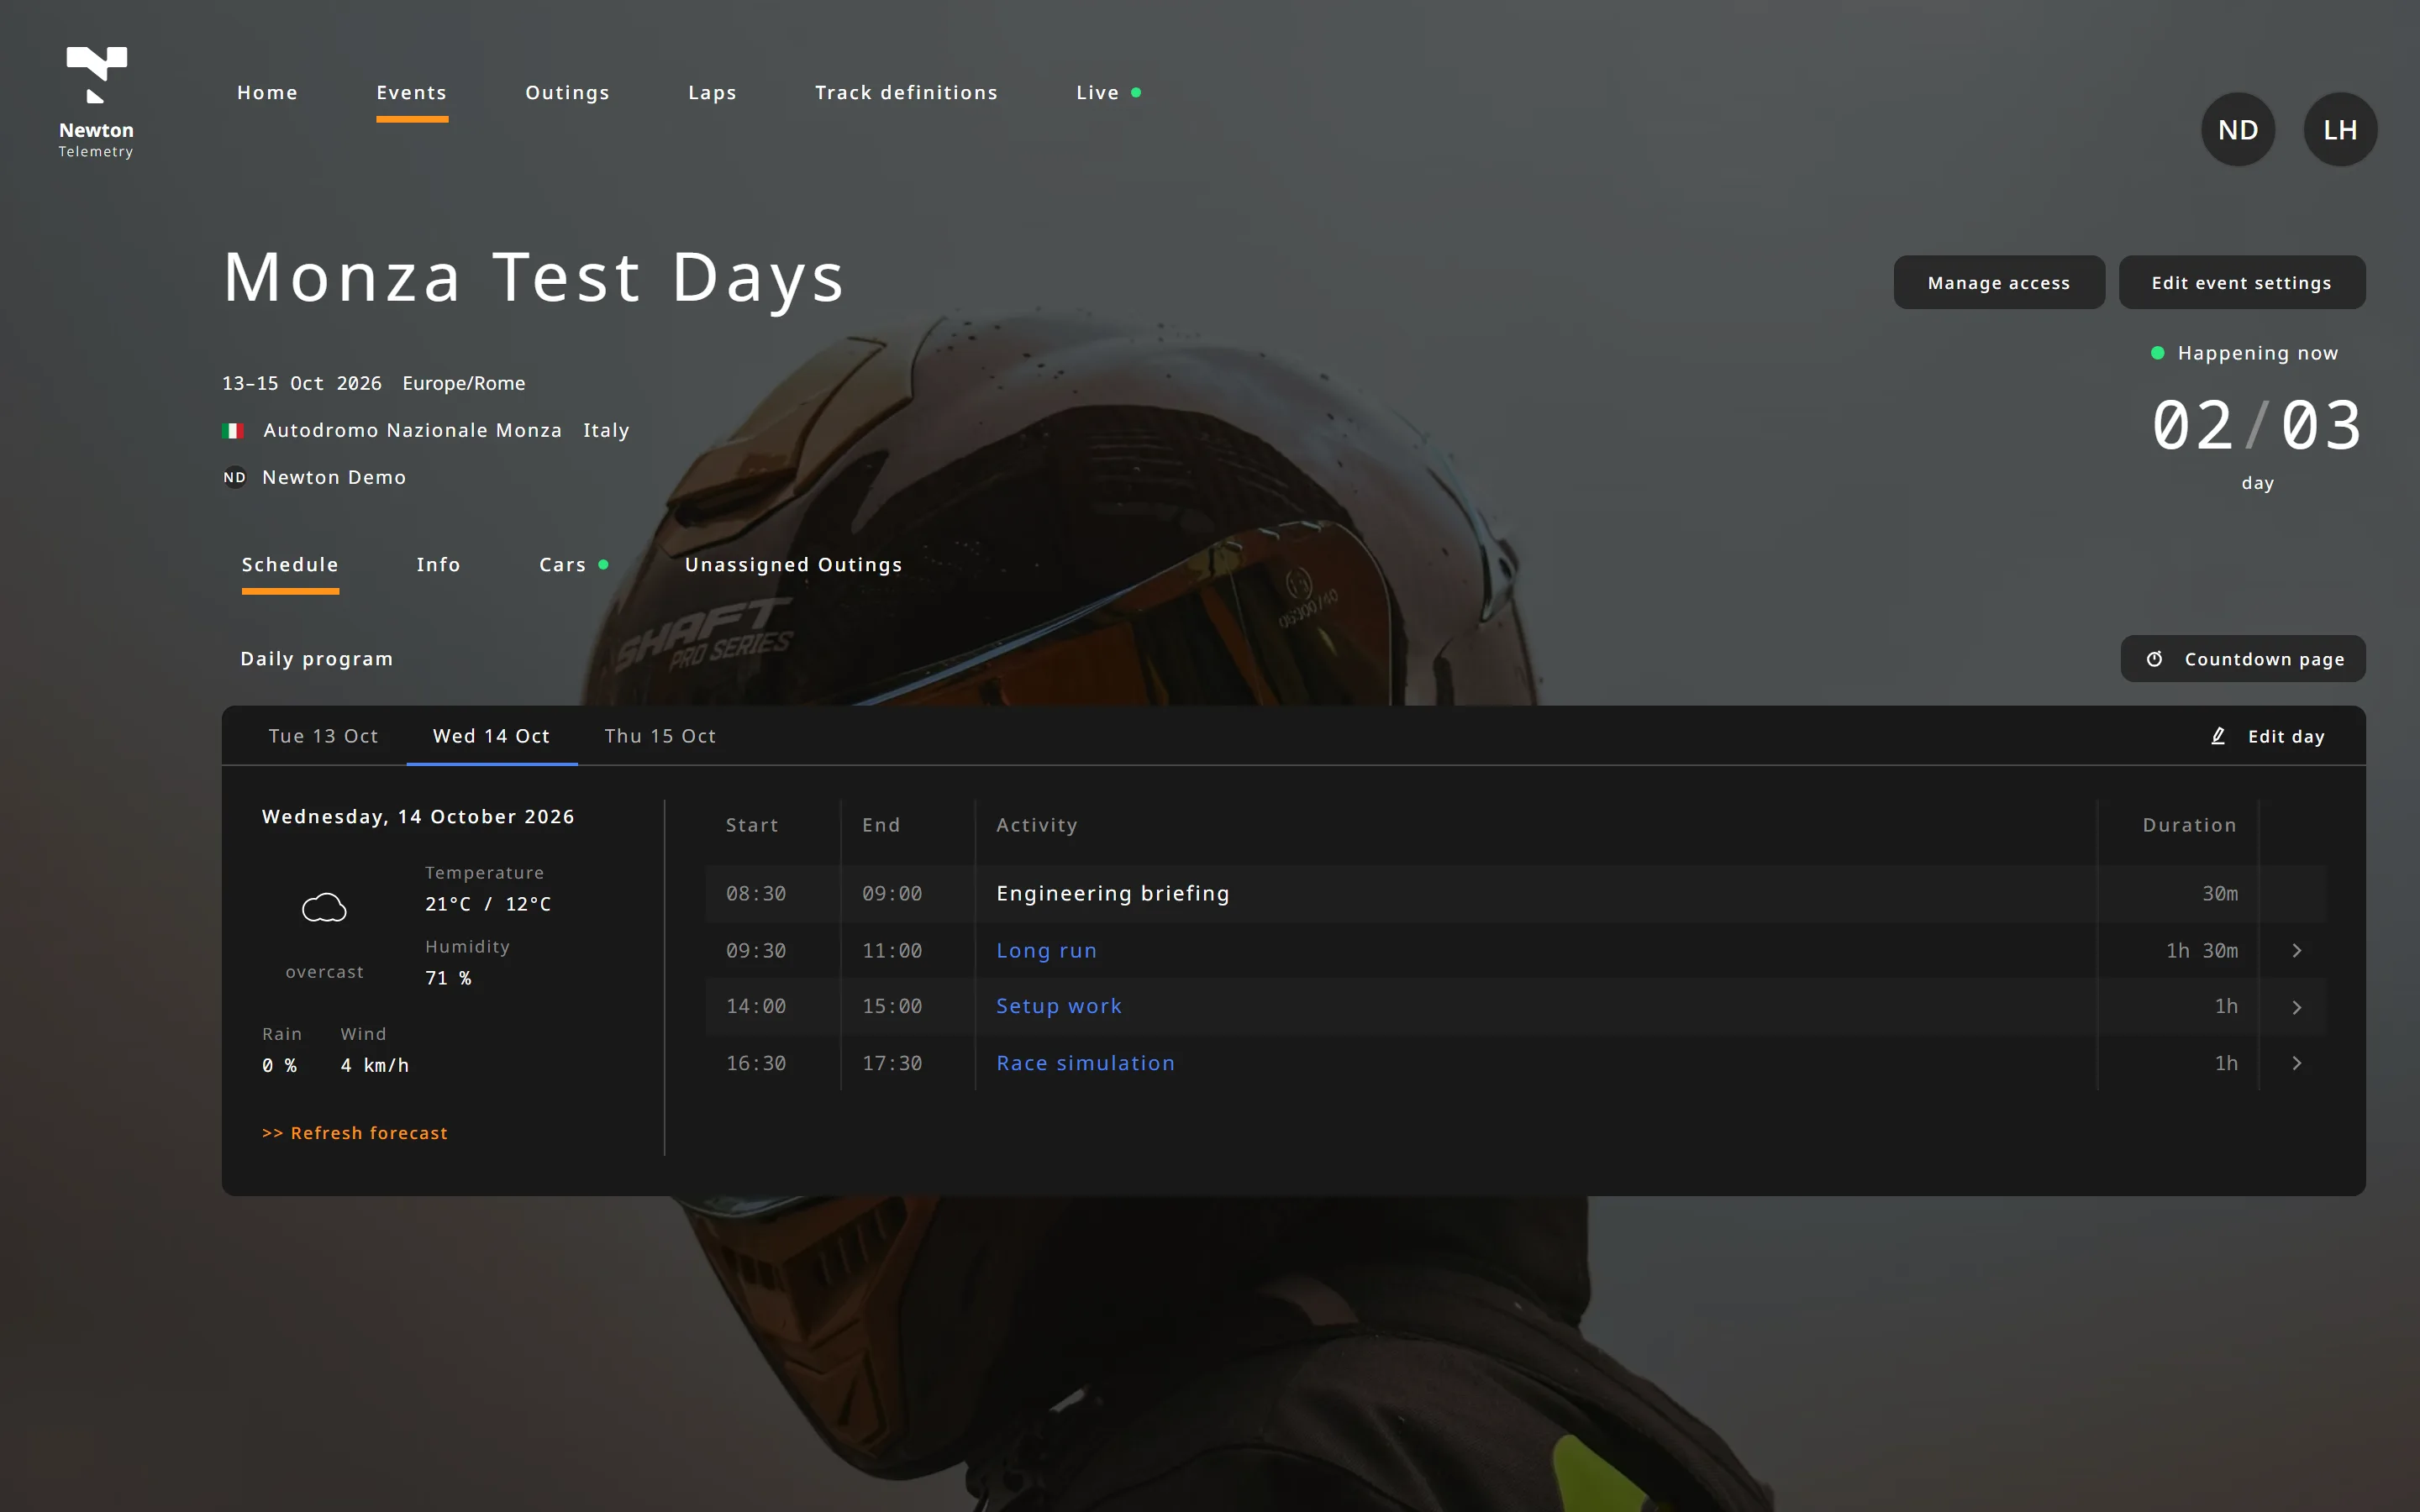Select the Wed 14 Oct day tab

pyautogui.click(x=491, y=736)
